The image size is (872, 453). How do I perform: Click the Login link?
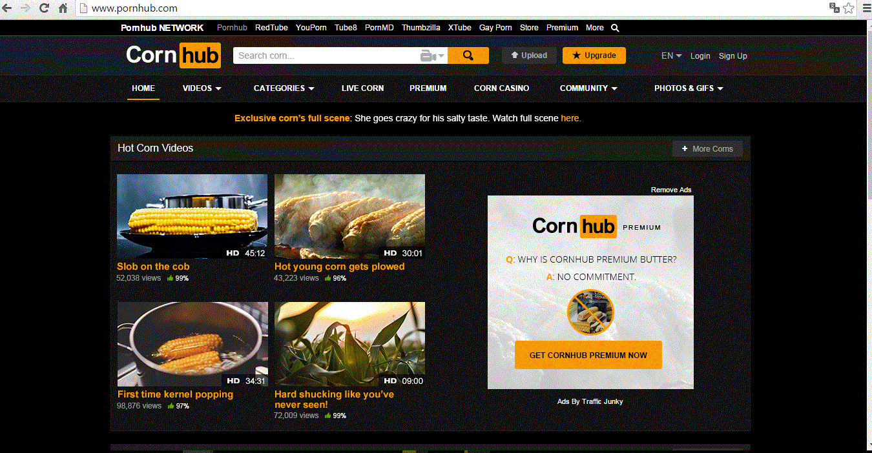700,56
